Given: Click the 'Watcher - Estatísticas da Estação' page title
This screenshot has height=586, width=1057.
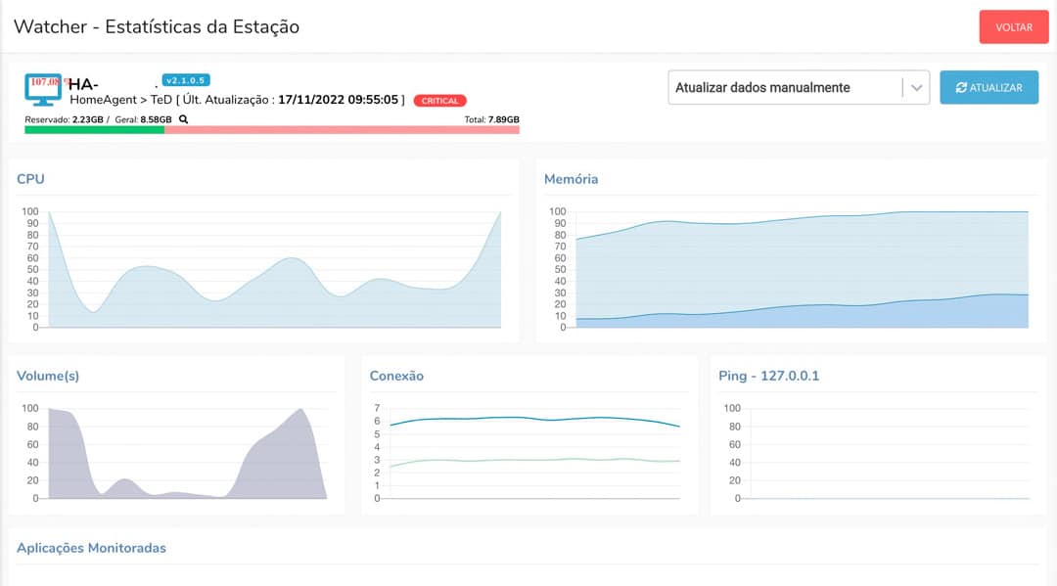Looking at the screenshot, I should click(x=157, y=26).
